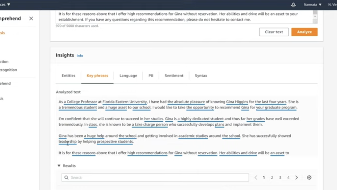The height and width of the screenshot is (190, 337).
Task: Open the Services menu dropdown
Action: 5,4
